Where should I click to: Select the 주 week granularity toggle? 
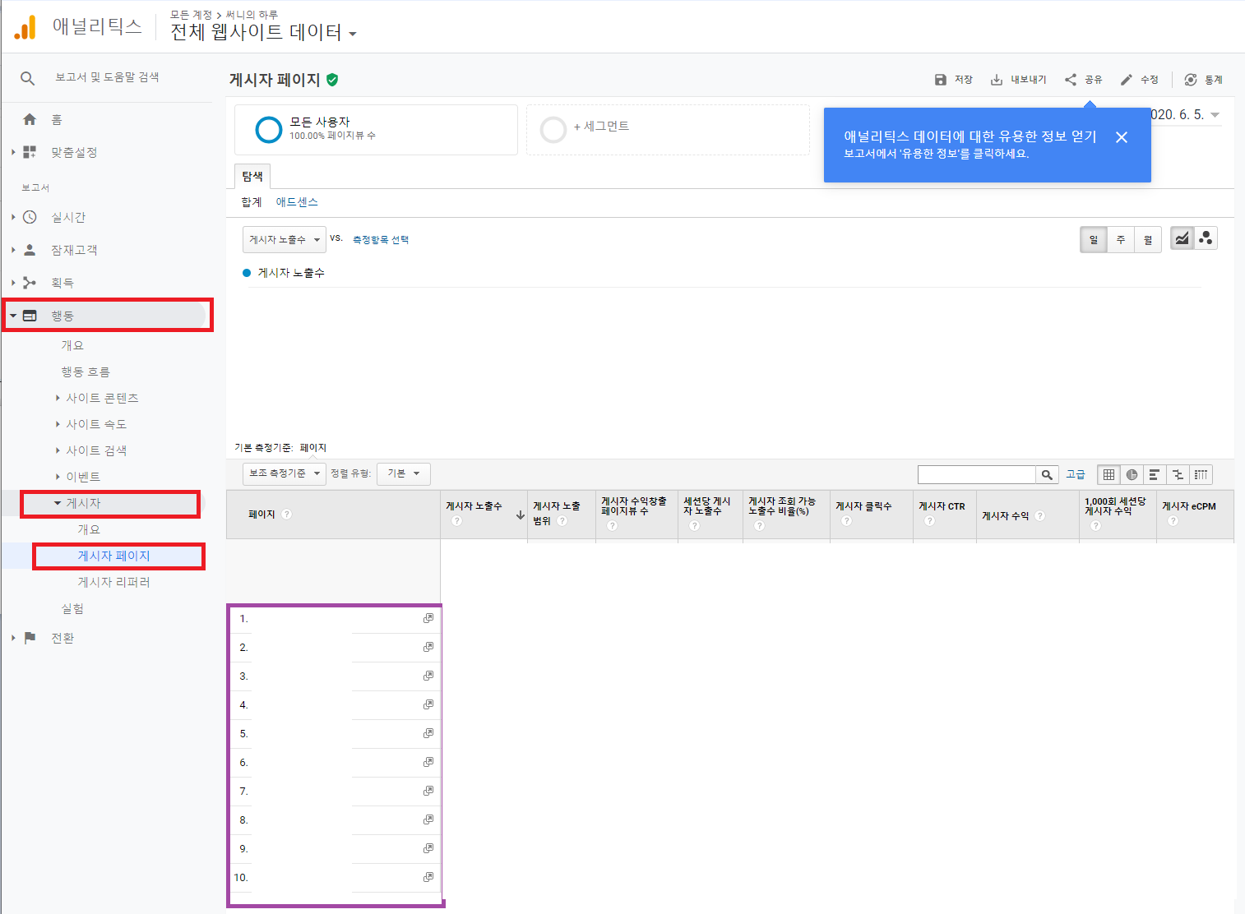1121,240
